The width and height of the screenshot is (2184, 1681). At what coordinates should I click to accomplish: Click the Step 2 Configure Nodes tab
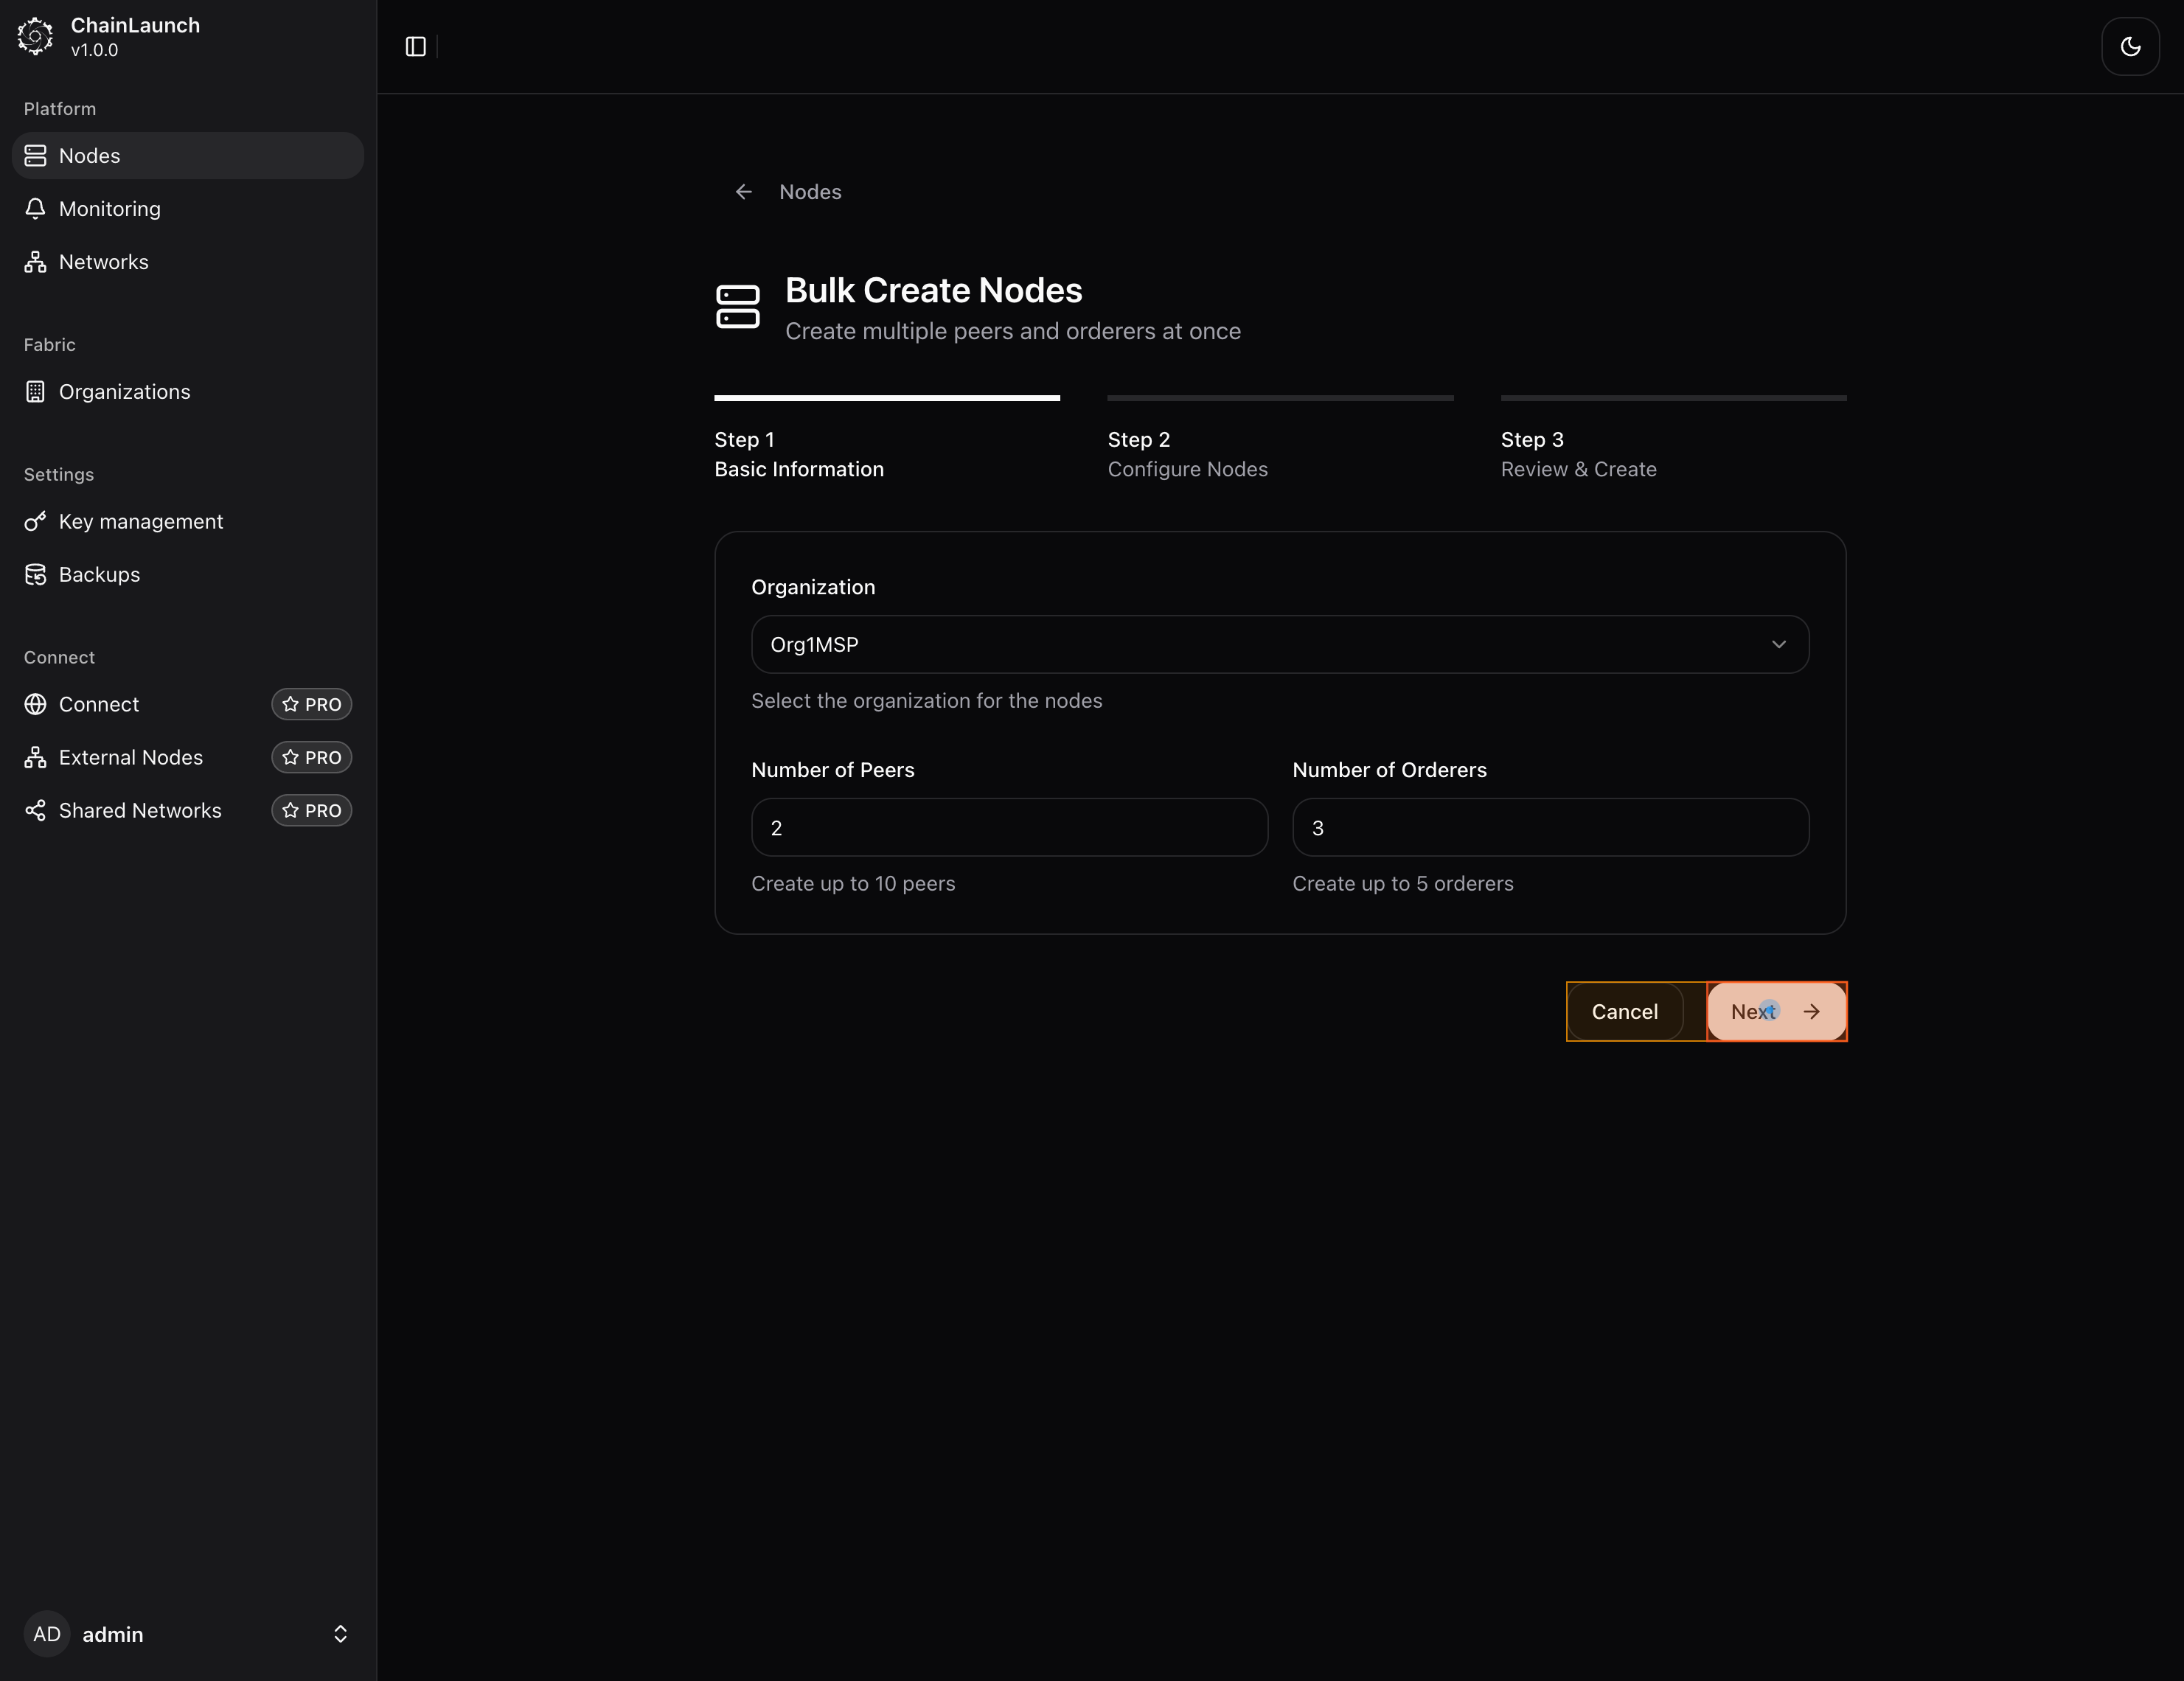pos(1187,455)
